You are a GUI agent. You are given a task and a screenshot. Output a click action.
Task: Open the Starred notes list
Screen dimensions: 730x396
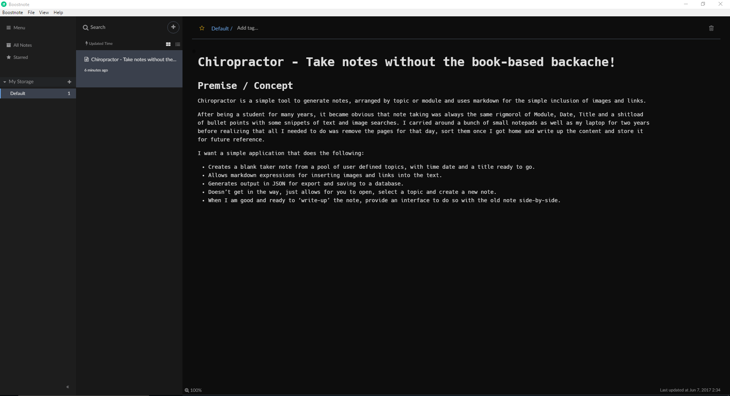pyautogui.click(x=17, y=57)
